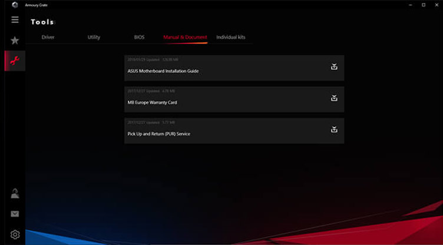The image size is (443, 245).
Task: Click the Tools page heading
Action: (42, 22)
